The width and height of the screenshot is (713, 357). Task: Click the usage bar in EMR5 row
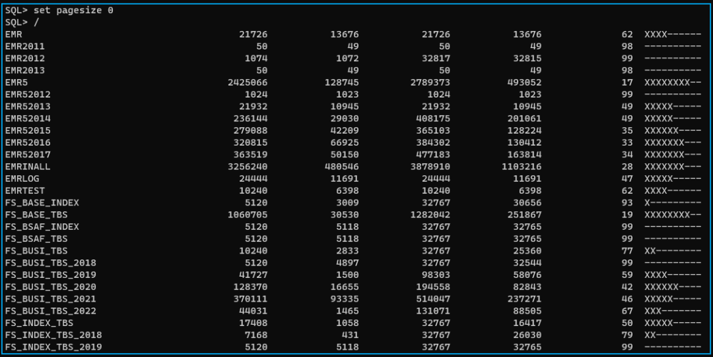coord(673,82)
